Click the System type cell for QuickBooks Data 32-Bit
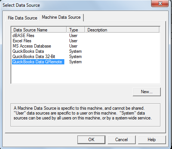Viewport: 172px width, 149px height. pyautogui.click(x=76, y=57)
